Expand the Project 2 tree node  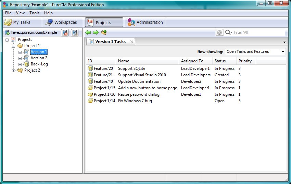pyautogui.click(x=13, y=71)
